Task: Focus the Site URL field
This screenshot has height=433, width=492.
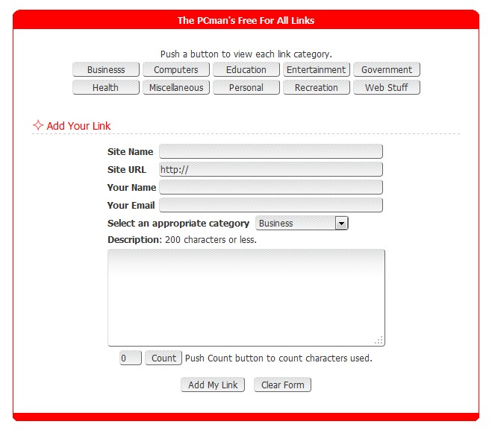Action: click(x=271, y=169)
